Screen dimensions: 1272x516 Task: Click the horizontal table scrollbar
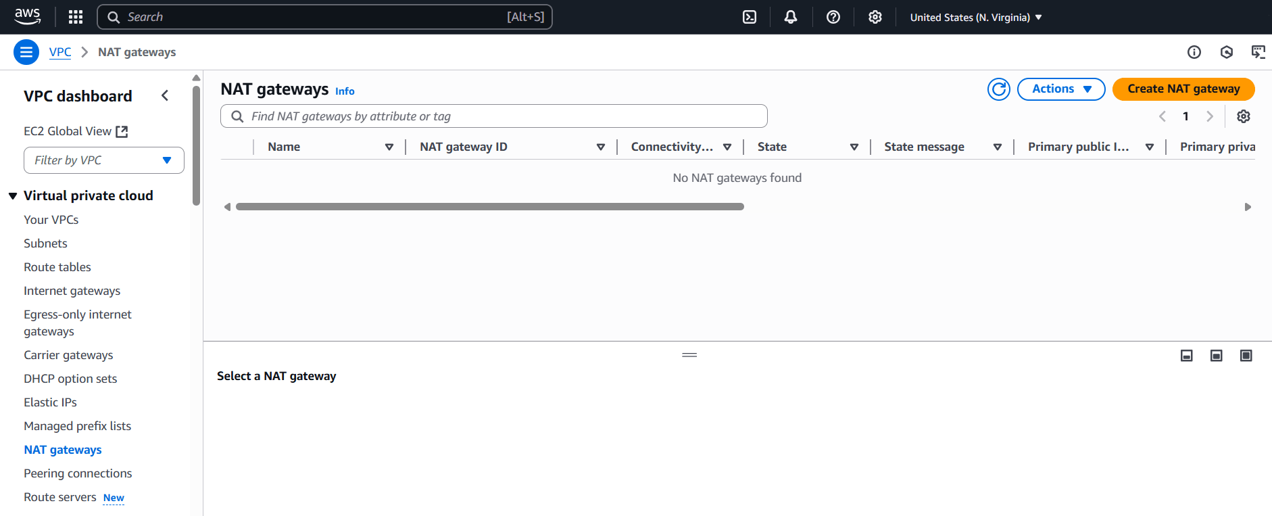tap(489, 207)
